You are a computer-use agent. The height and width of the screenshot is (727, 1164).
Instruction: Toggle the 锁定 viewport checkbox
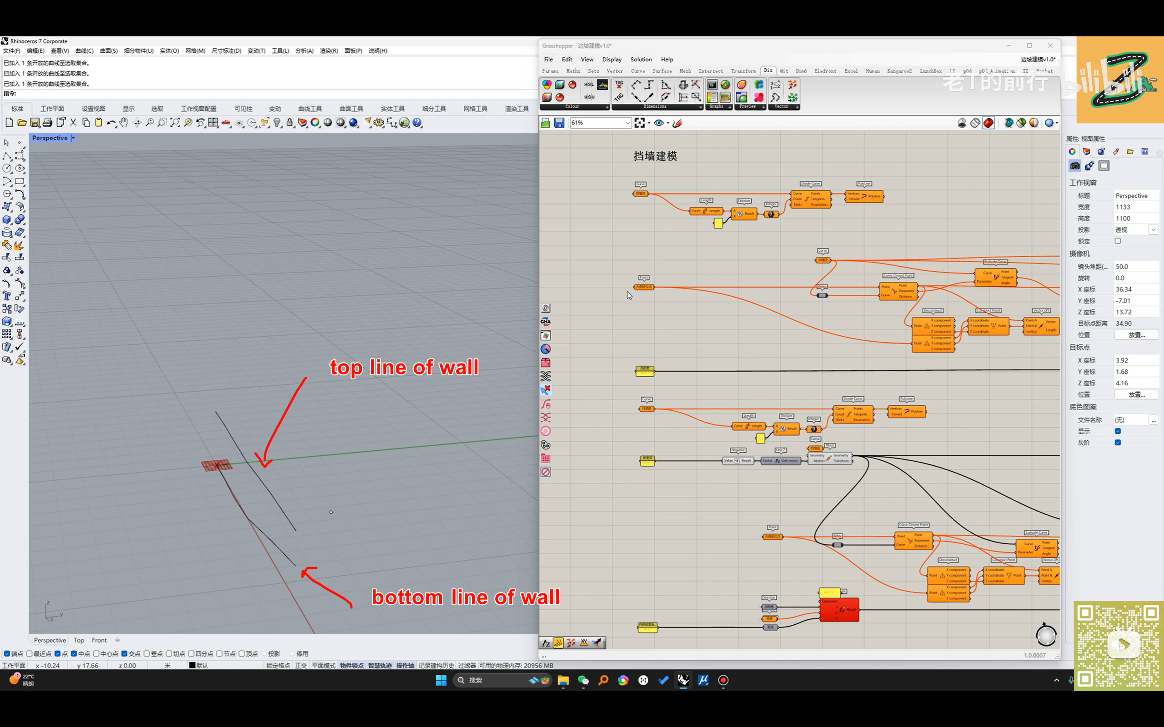point(1118,241)
